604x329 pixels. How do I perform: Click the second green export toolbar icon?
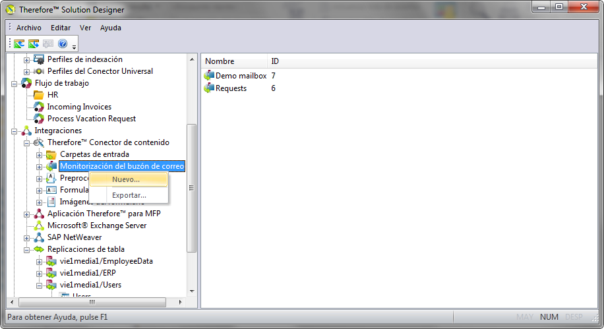pos(34,44)
